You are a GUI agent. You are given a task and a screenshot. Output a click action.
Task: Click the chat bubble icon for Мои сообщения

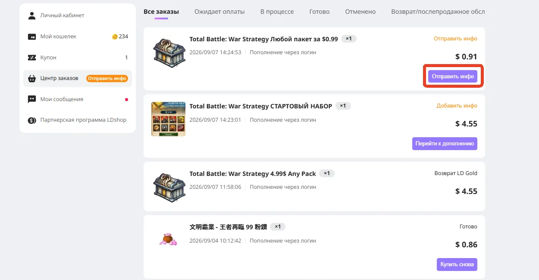click(32, 99)
